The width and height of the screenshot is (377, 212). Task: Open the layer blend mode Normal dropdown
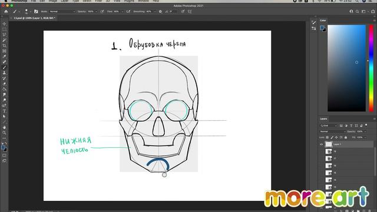333,131
